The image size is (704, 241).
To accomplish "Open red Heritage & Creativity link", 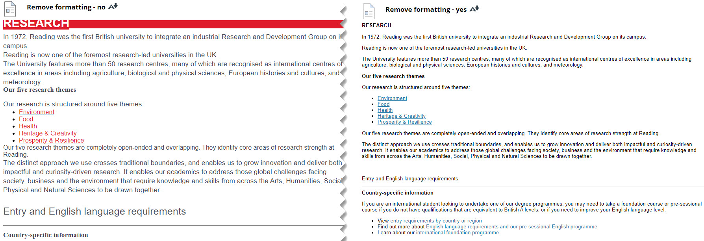I will pos(48,133).
